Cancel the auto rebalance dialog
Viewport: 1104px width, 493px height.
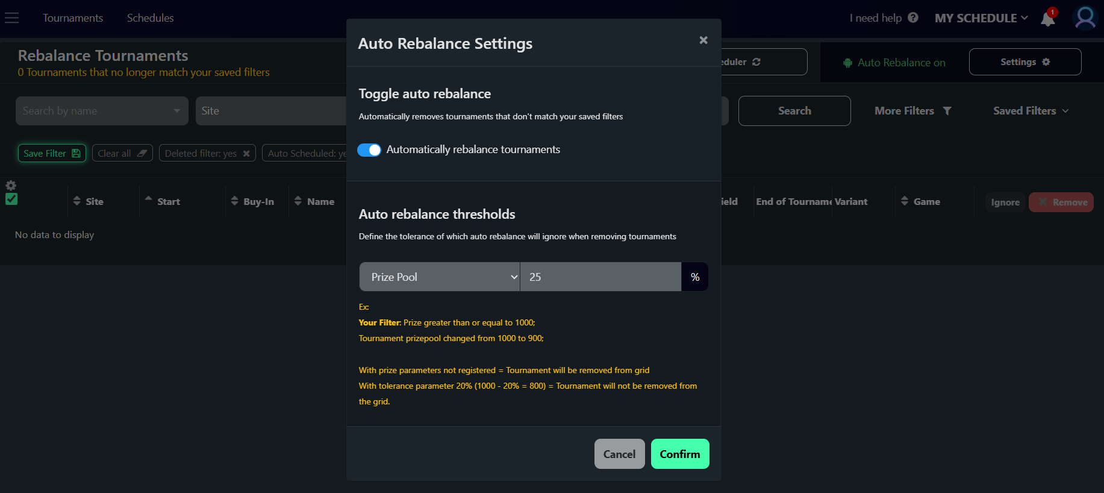619,454
